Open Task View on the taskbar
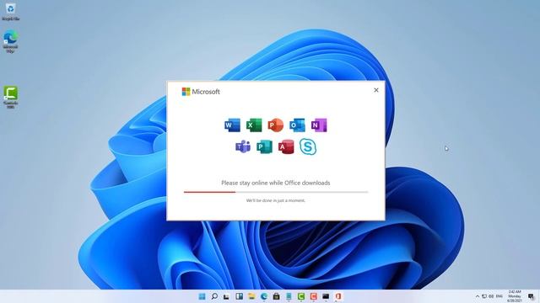Image resolution: width=540 pixels, height=303 pixels. [226, 296]
